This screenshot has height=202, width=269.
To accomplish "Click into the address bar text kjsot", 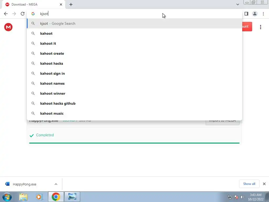I will 44,14.
